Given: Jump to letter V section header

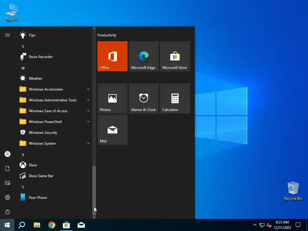Looking at the screenshot, I should click(x=23, y=47).
